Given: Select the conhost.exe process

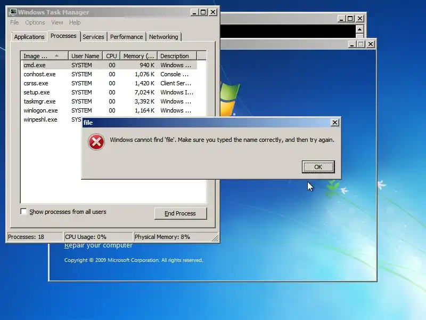Looking at the screenshot, I should click(x=110, y=74).
